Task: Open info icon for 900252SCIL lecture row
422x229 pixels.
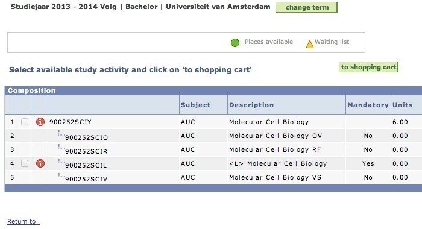Action: click(x=40, y=163)
